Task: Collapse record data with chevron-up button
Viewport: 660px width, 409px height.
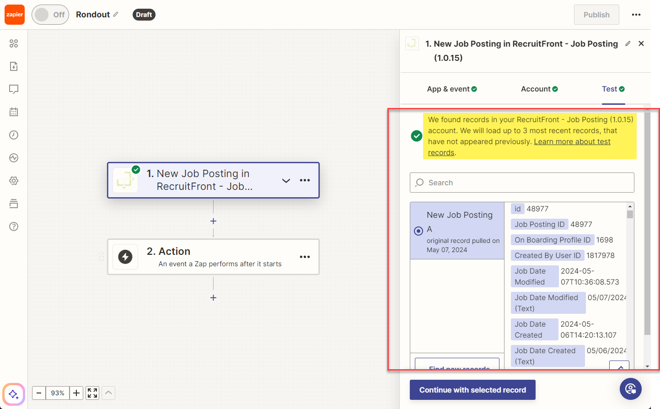Action: click(x=620, y=366)
